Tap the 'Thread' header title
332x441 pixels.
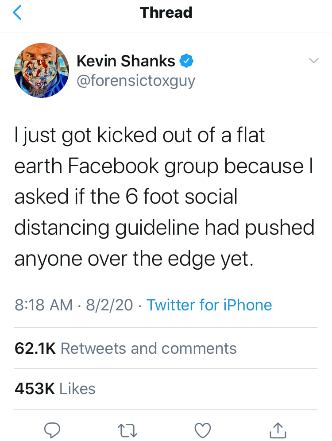click(166, 12)
